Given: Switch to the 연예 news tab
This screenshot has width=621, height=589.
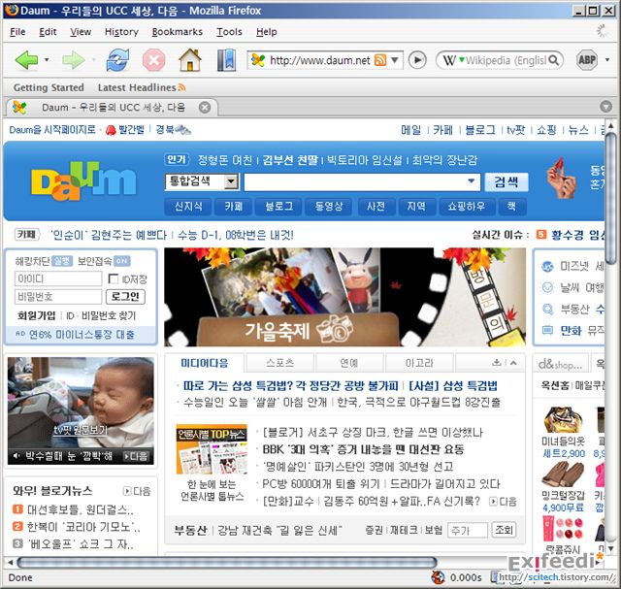Looking at the screenshot, I should pyautogui.click(x=349, y=363).
